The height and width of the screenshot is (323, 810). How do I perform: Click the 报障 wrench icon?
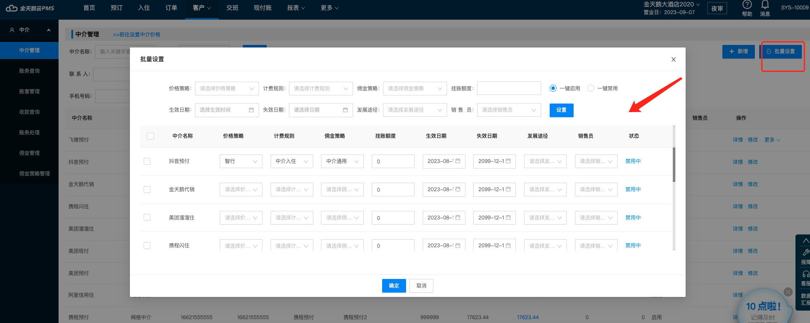tap(806, 252)
